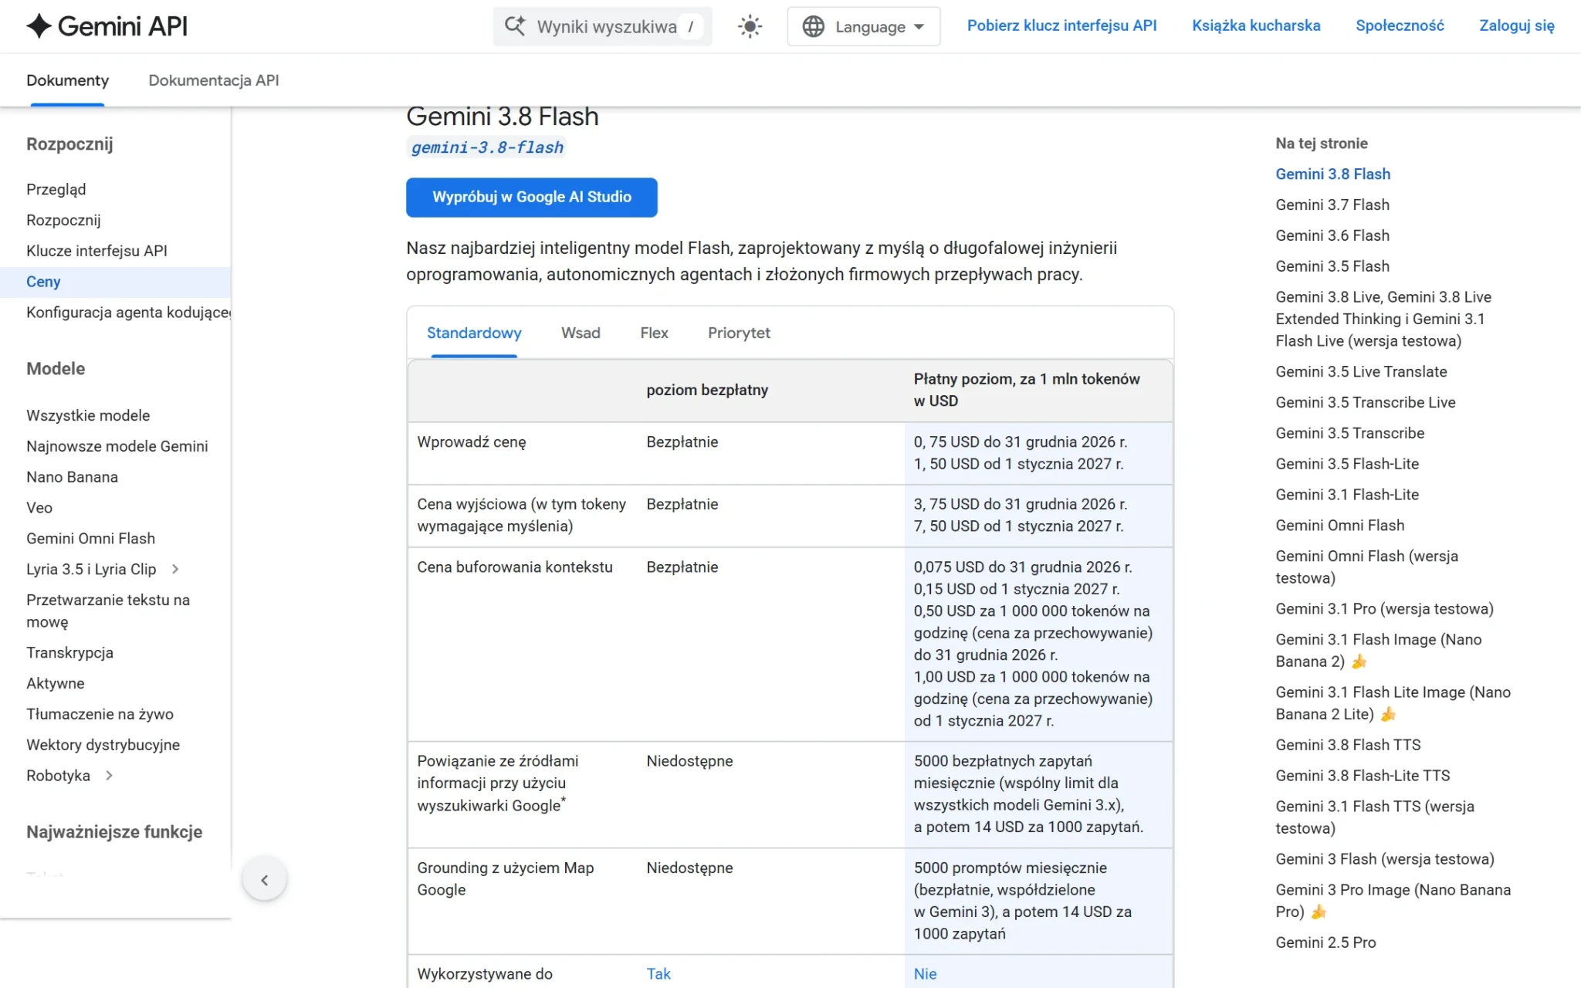Toggle the light/dark theme sun icon
The width and height of the screenshot is (1581, 988).
point(750,26)
